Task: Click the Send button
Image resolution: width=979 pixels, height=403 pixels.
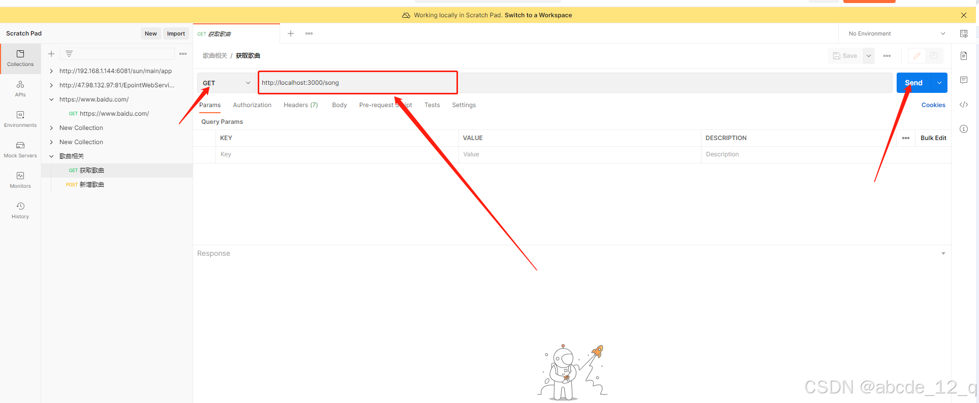Action: (x=913, y=83)
